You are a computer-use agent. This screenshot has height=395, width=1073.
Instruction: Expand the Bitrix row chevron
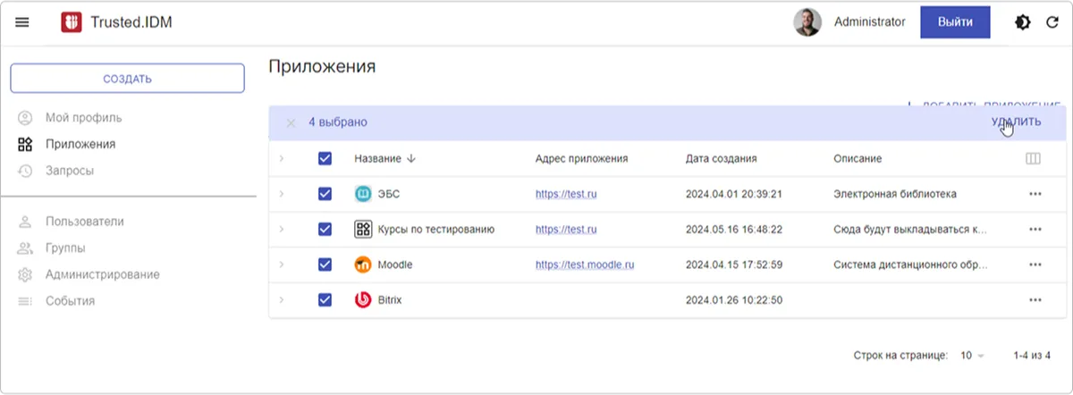point(281,300)
